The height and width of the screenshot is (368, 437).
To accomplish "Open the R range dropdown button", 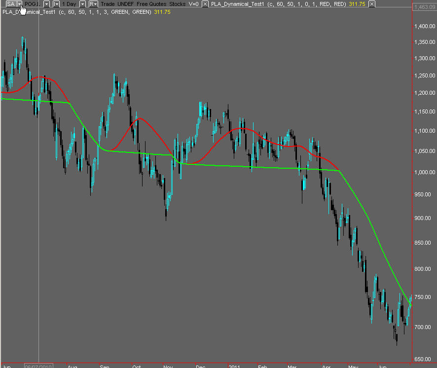I will [x=93, y=4].
